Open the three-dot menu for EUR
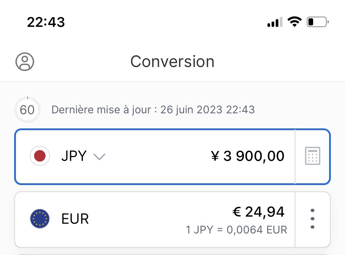The image size is (345, 255). [313, 219]
